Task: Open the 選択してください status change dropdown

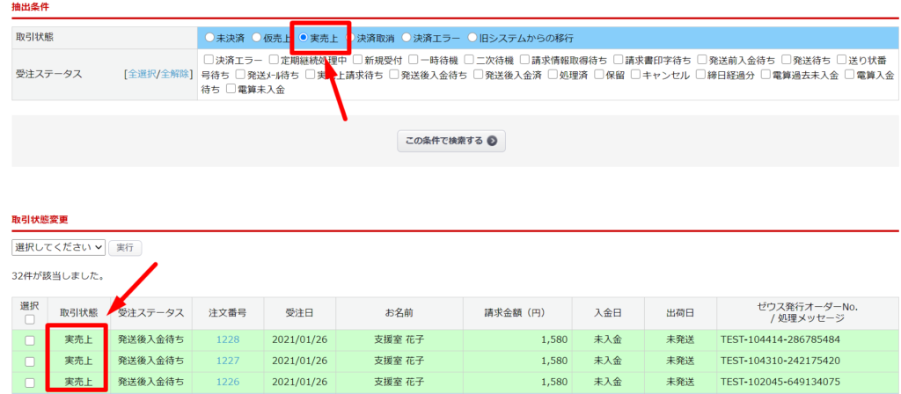Action: (58, 248)
